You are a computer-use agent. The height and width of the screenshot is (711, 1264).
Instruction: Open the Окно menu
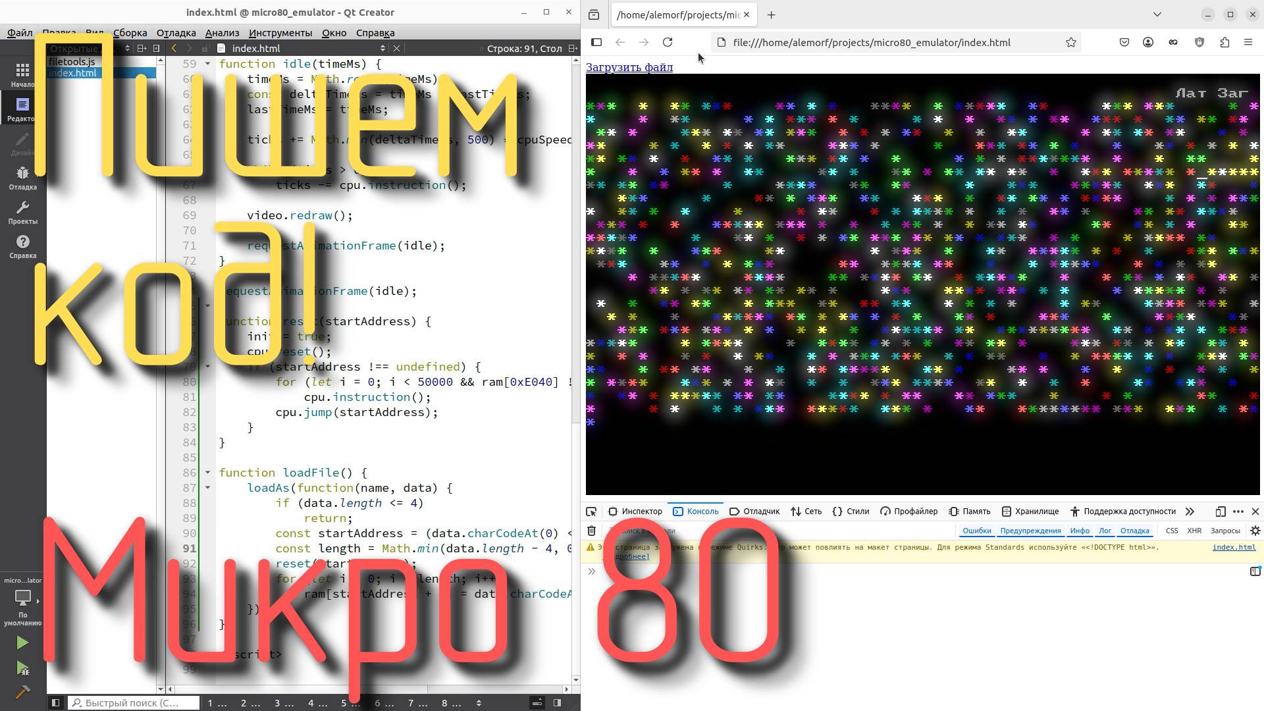[334, 32]
